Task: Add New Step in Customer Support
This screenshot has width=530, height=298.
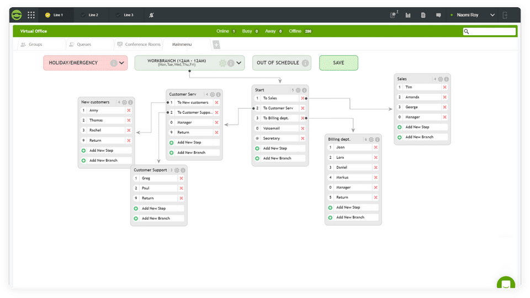Action: click(x=159, y=209)
